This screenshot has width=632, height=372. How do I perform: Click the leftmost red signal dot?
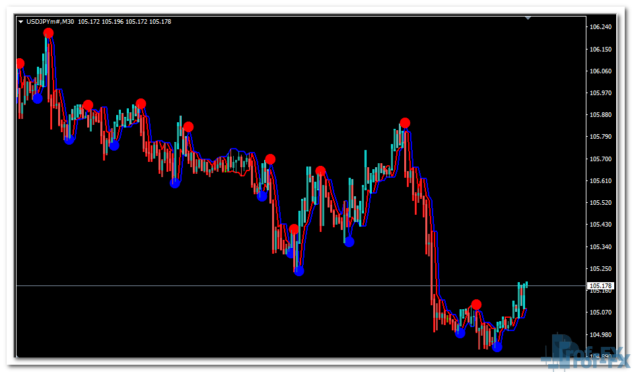19,63
